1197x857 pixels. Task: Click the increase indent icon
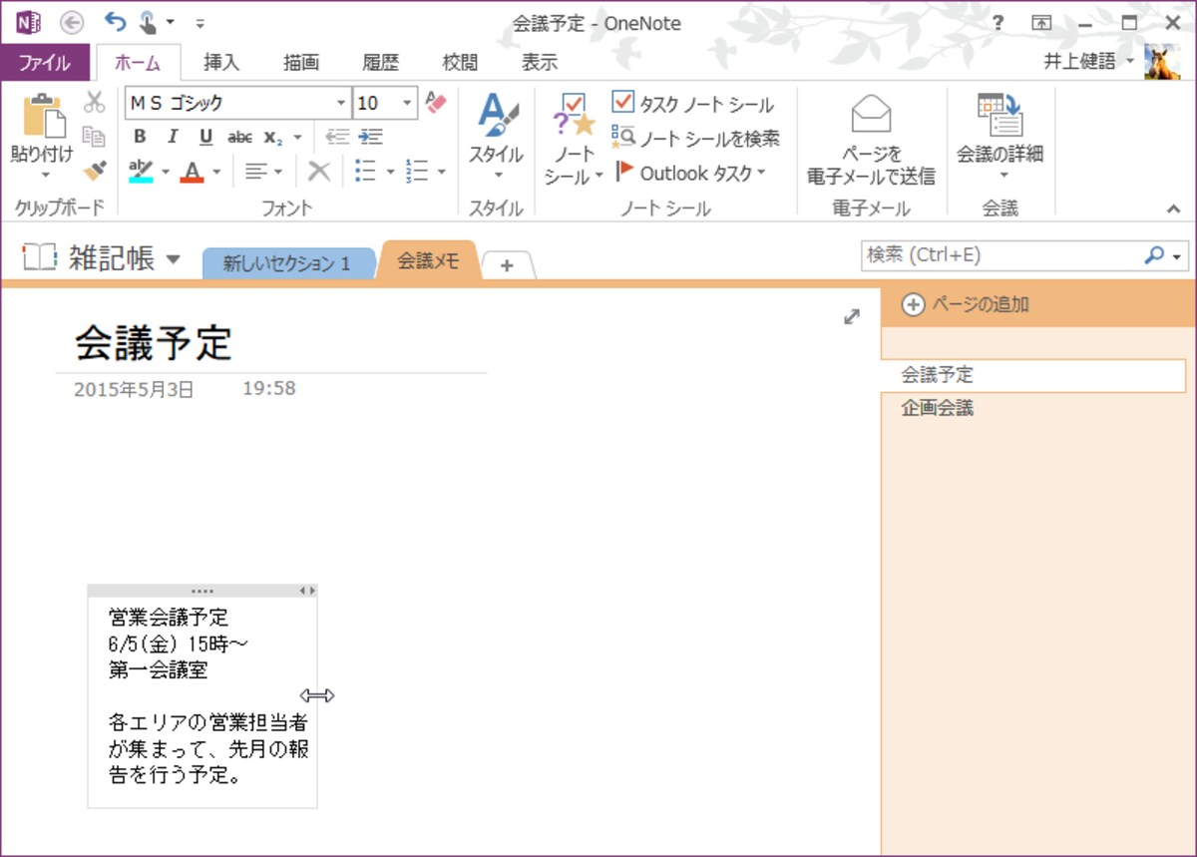pos(370,137)
